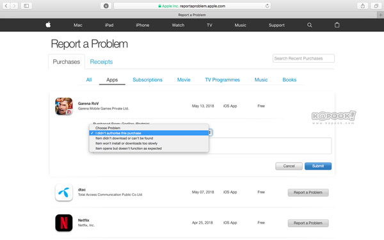This screenshot has height=240, width=384.
Task: Click 'Netflix, Inc.' developer text
Action: 86,225
